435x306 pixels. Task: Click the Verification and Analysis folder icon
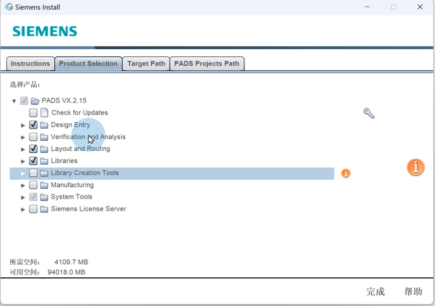point(44,137)
